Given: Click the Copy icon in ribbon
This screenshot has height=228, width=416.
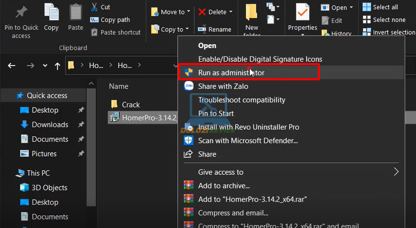Looking at the screenshot, I should [x=51, y=11].
